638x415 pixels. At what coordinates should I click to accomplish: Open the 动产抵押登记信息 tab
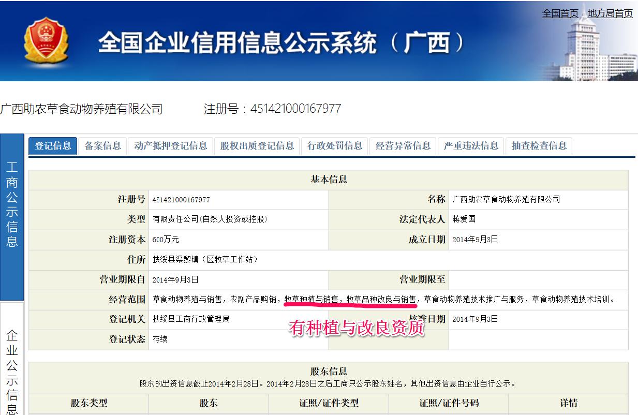click(170, 146)
